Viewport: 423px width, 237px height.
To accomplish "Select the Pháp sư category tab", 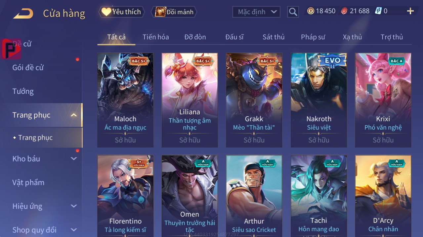I will coord(313,37).
